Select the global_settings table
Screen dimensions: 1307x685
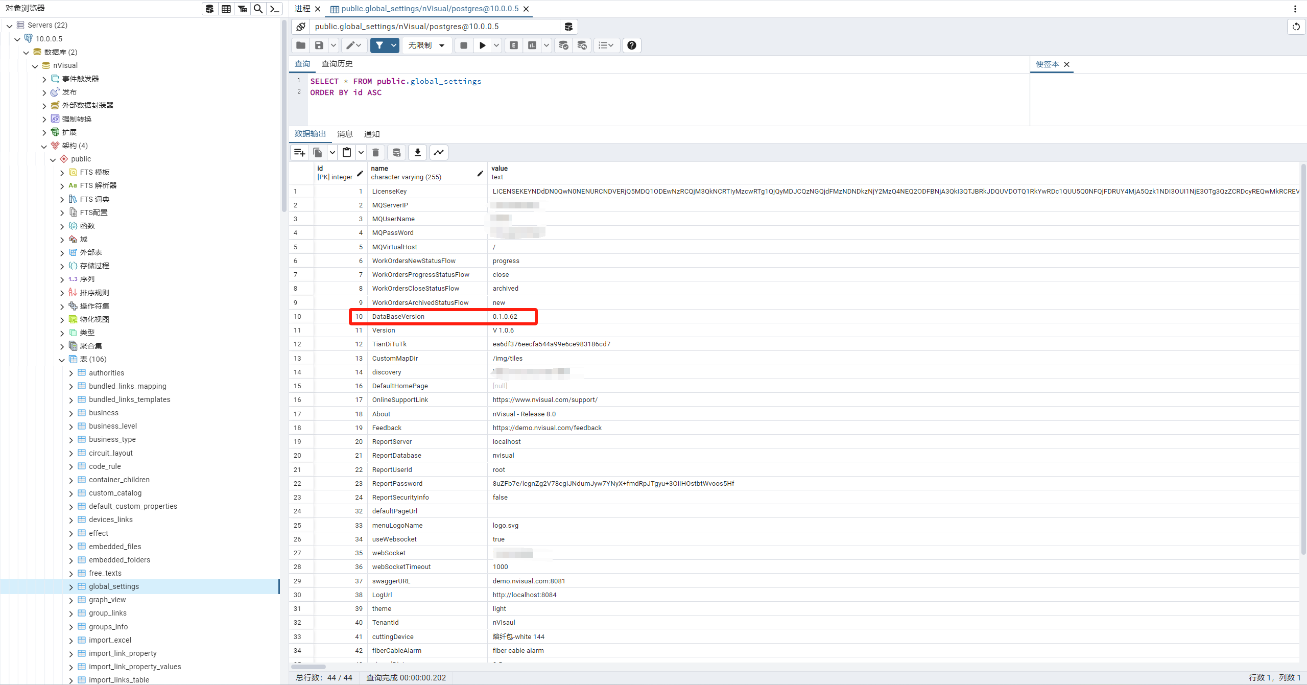[x=113, y=586]
